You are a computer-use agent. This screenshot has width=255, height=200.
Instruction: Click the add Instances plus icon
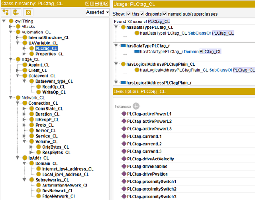click(x=136, y=106)
